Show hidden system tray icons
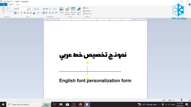The image size is (191, 107). [160, 104]
